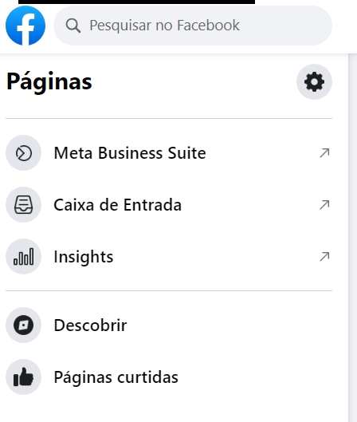Click the Páginas curtidas thumbs-up icon

pos(23,377)
